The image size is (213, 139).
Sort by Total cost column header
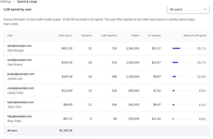[x=65, y=35]
